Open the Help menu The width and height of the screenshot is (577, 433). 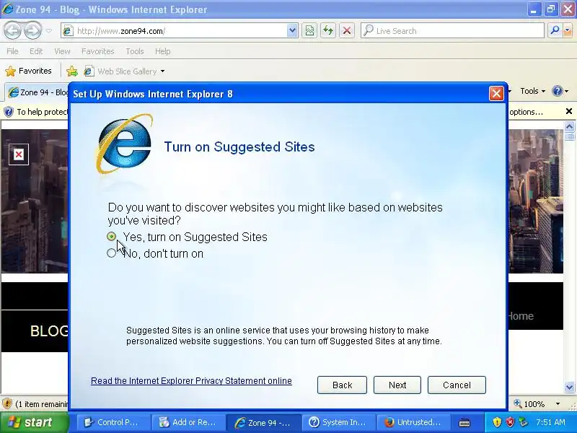(163, 51)
